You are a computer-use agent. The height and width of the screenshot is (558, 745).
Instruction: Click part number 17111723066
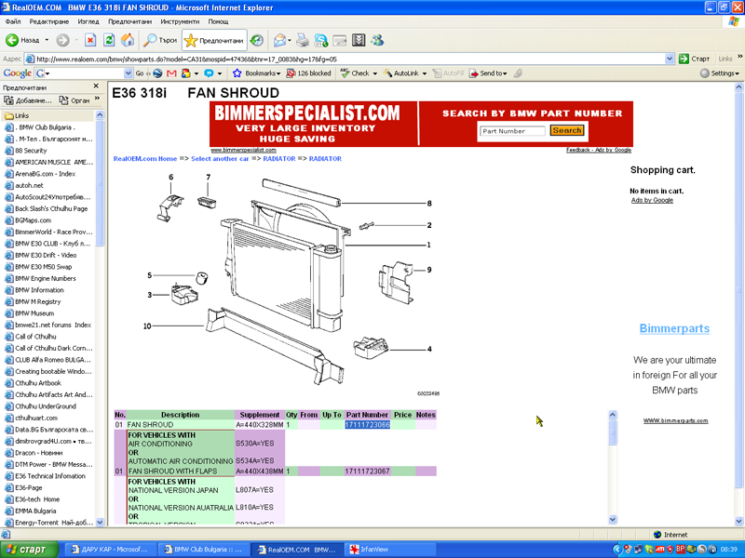click(367, 425)
